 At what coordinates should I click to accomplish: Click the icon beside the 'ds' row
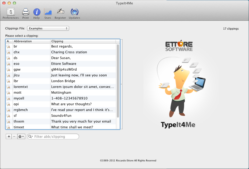(8, 58)
